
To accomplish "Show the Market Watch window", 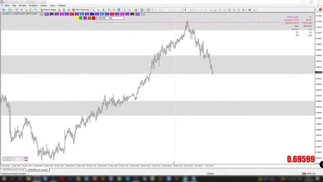I will (17, 10).
